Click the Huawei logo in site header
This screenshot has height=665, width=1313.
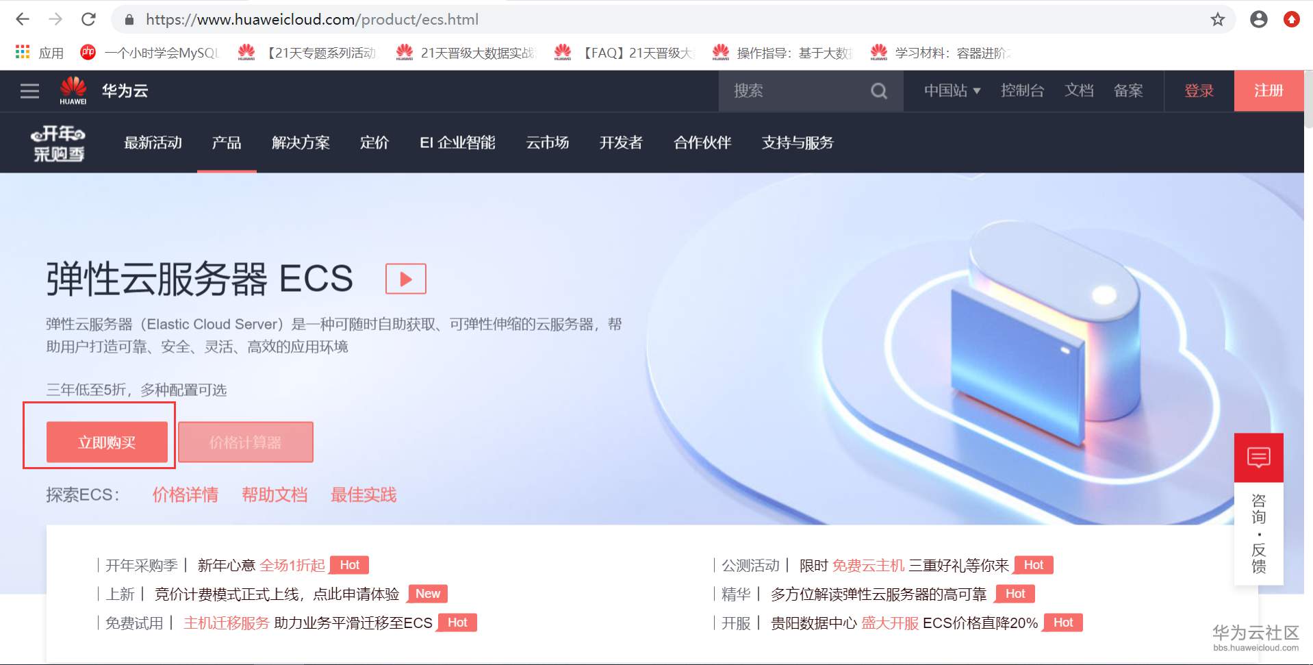(x=73, y=90)
